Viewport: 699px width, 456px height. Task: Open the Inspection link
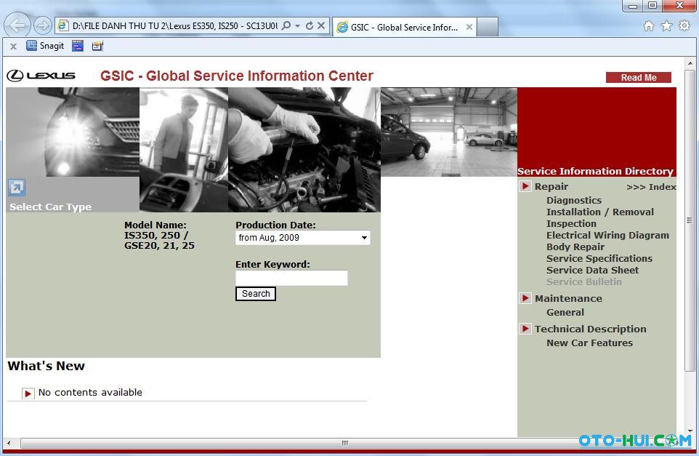coord(571,223)
